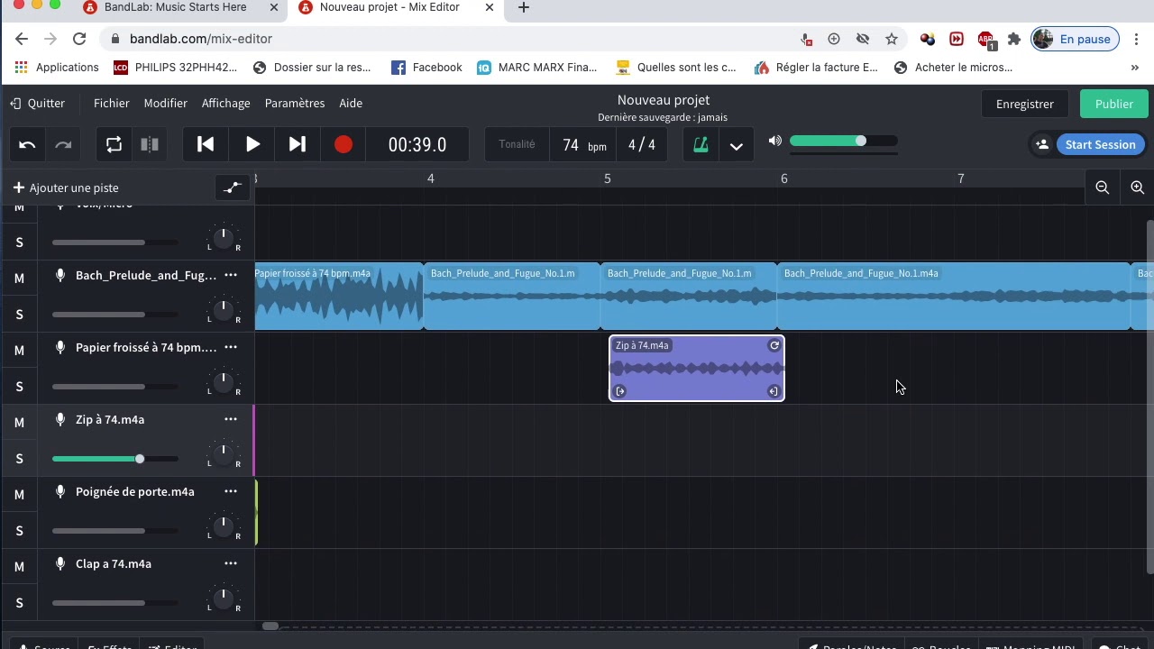Select the Papier froissé à 74 bpm.m4a clip
Screen dimensions: 1154x649
339,297
